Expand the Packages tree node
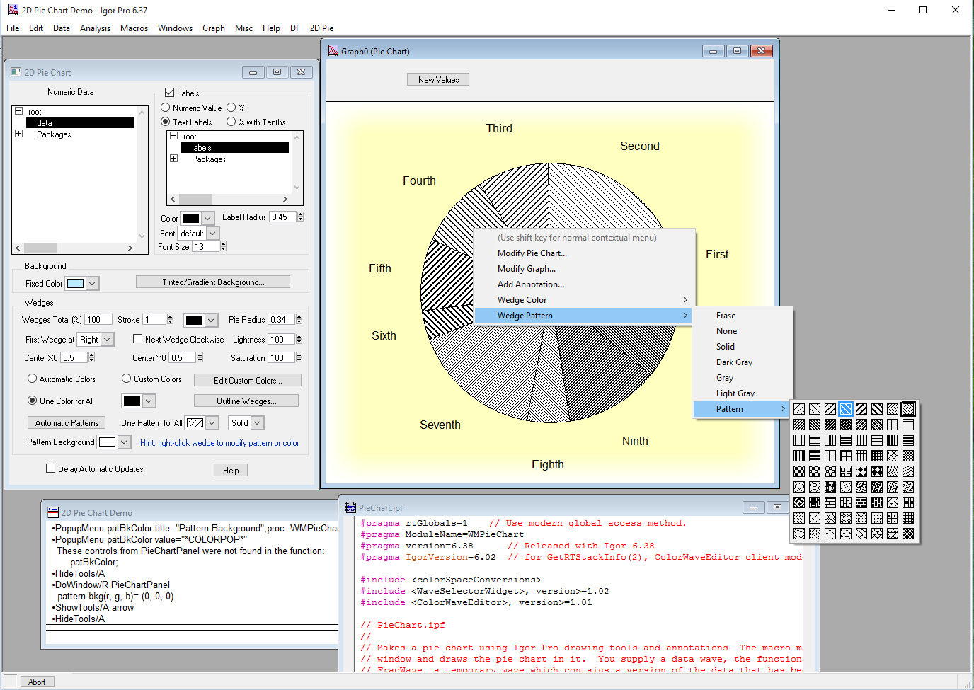This screenshot has width=974, height=690. tap(18, 133)
